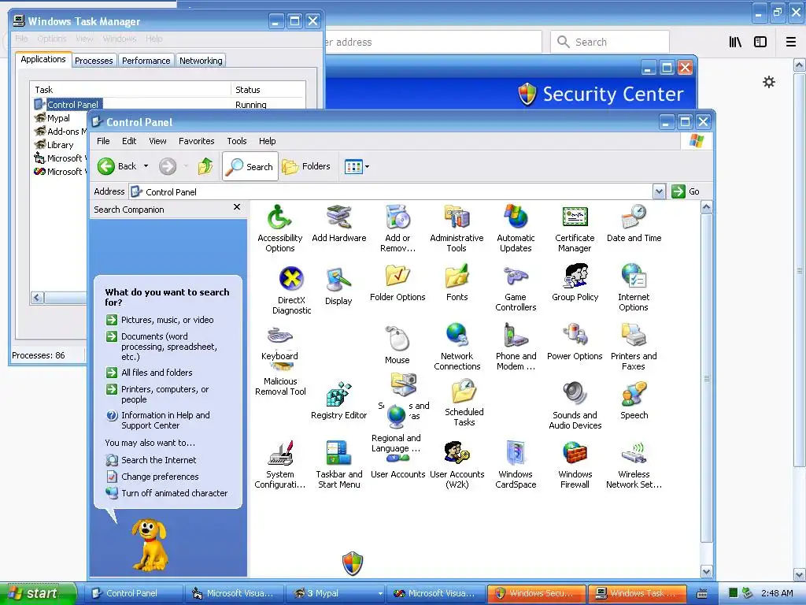This screenshot has height=605, width=806.
Task: Open the Favorites menu
Action: tap(196, 141)
